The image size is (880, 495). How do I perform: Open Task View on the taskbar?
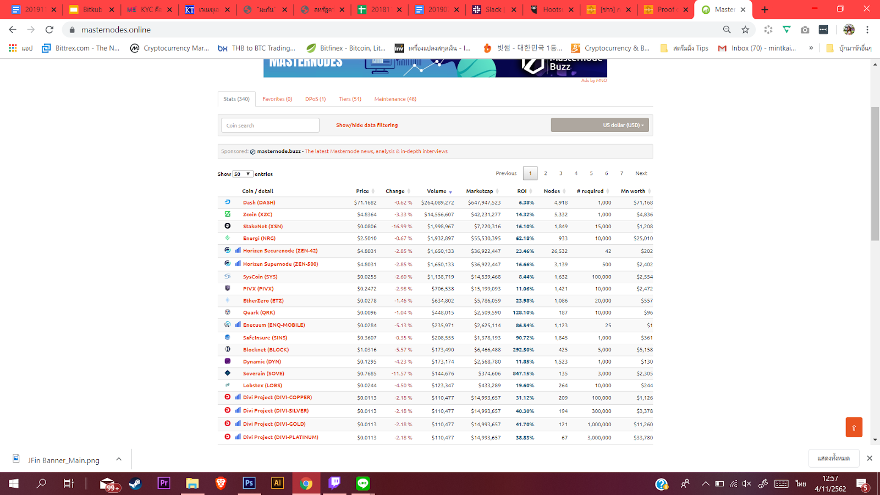point(69,483)
